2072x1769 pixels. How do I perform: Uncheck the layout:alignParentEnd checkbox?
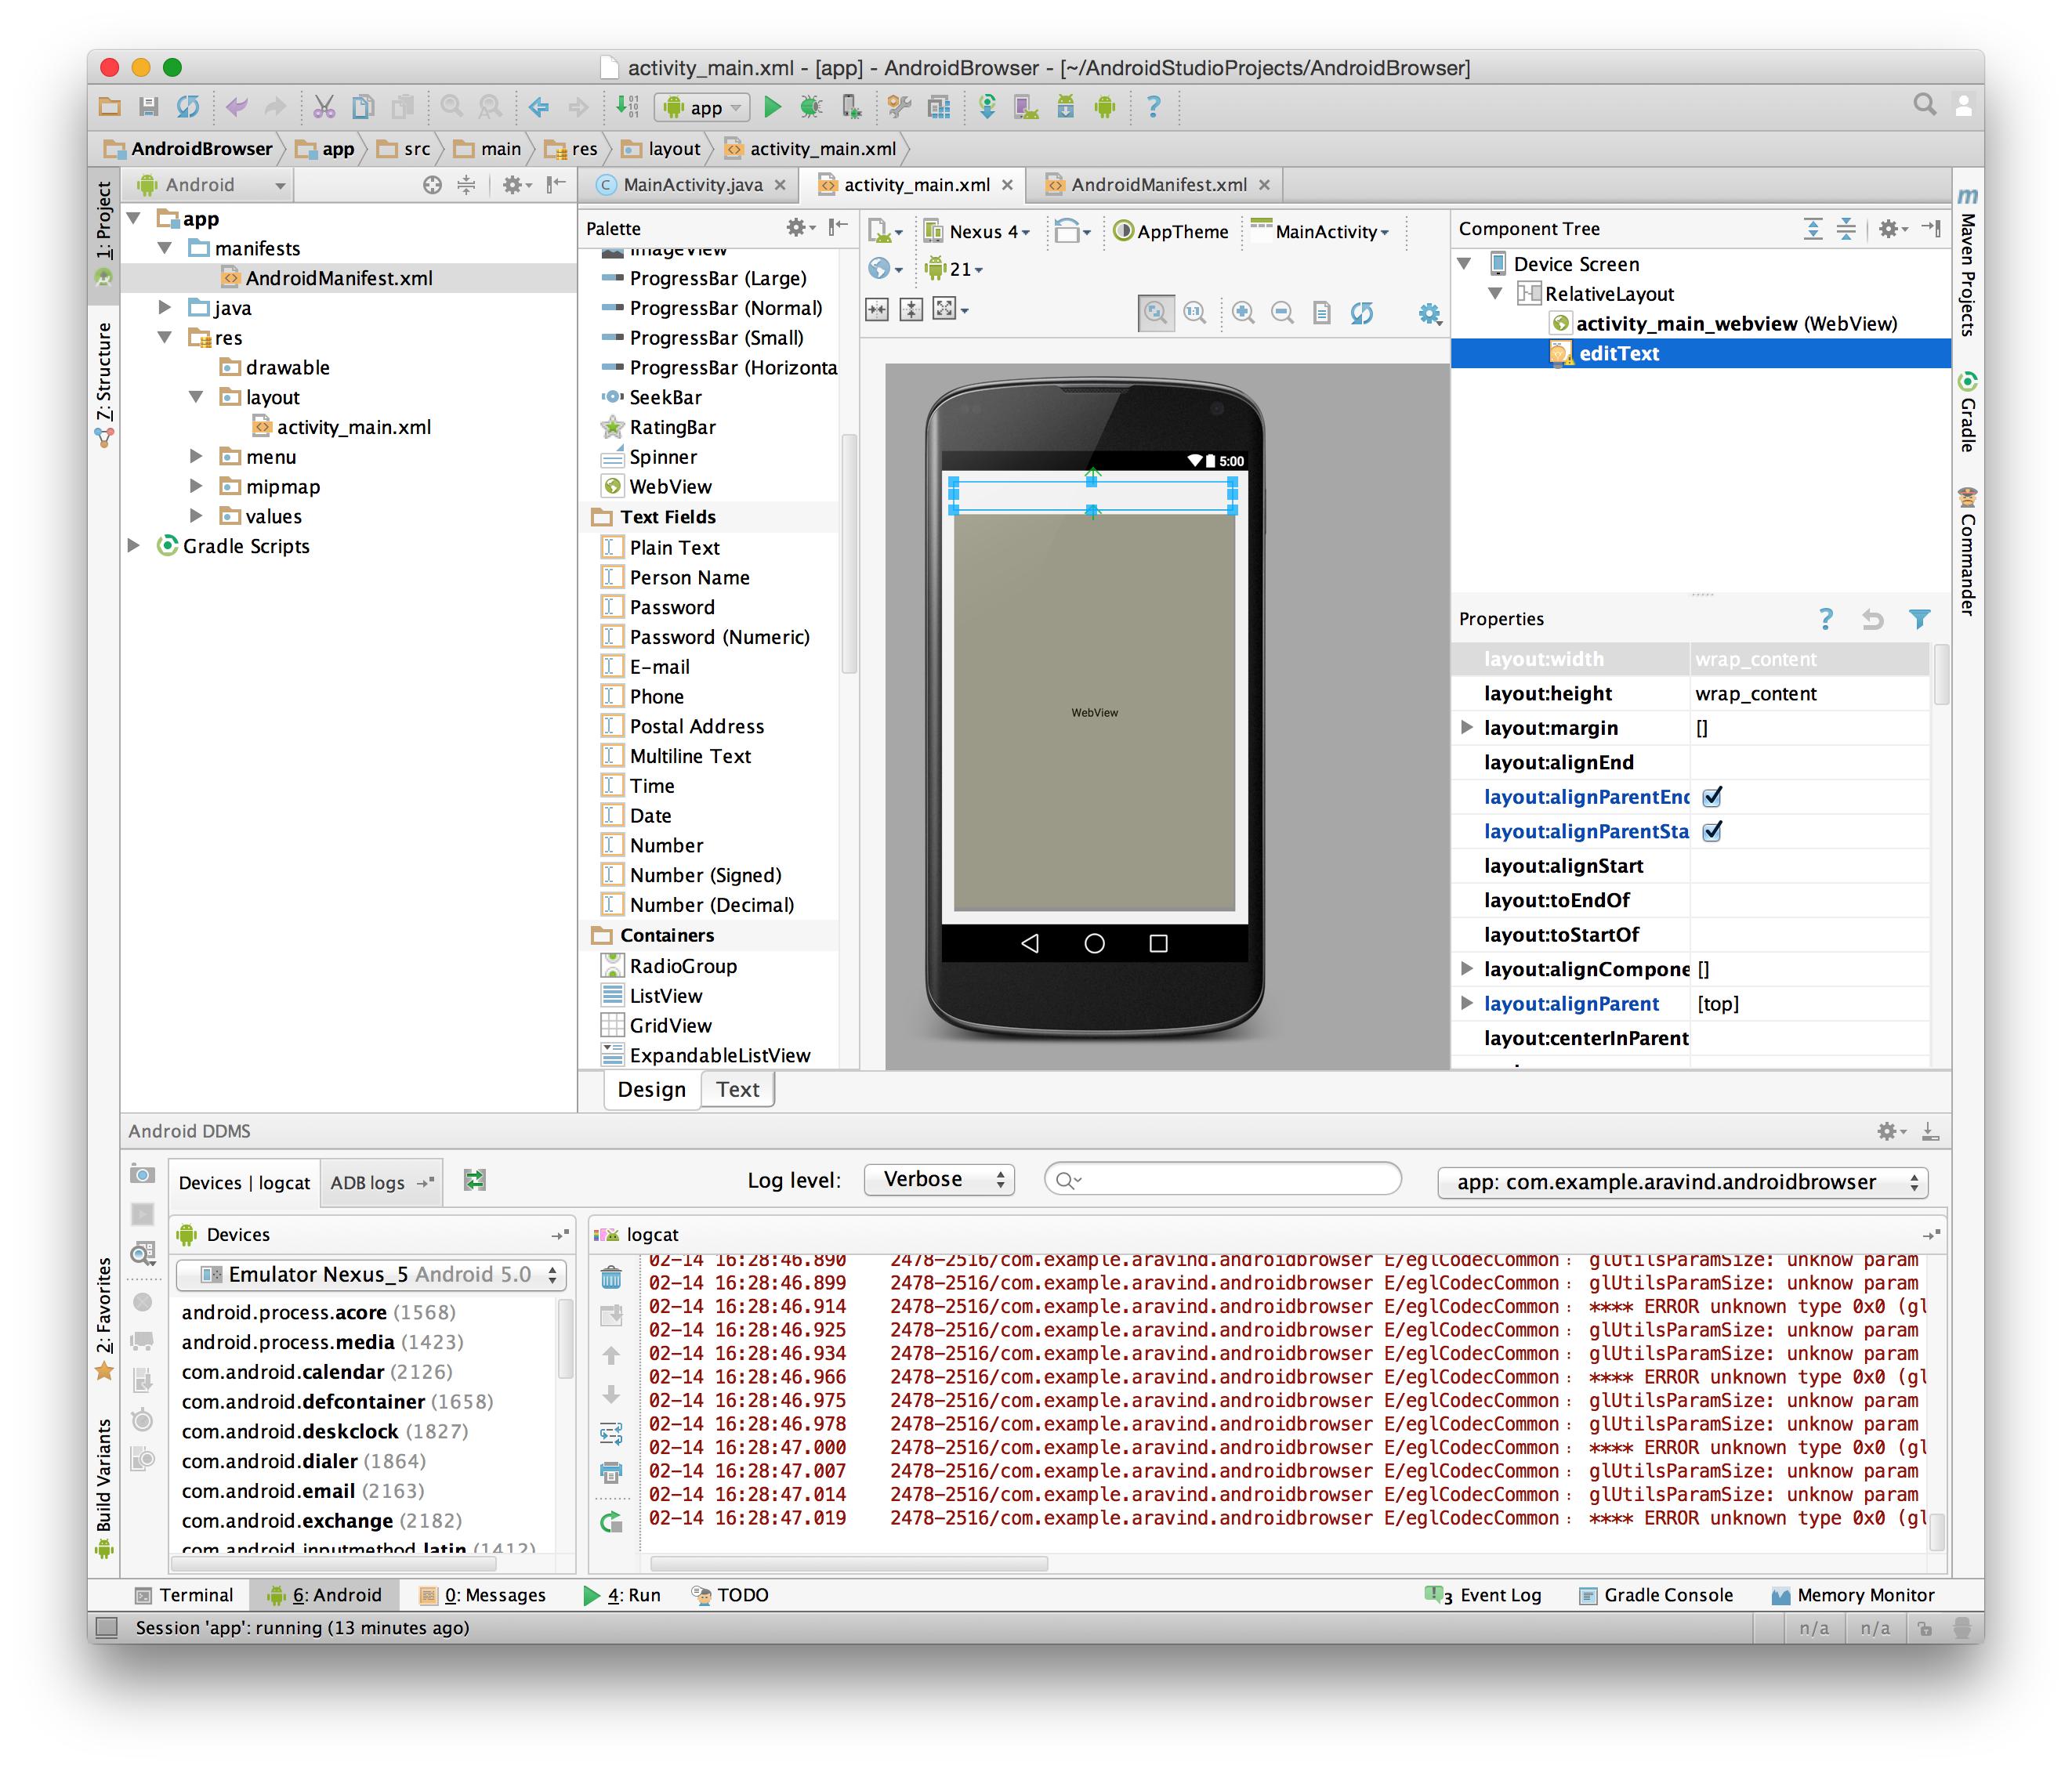1712,797
